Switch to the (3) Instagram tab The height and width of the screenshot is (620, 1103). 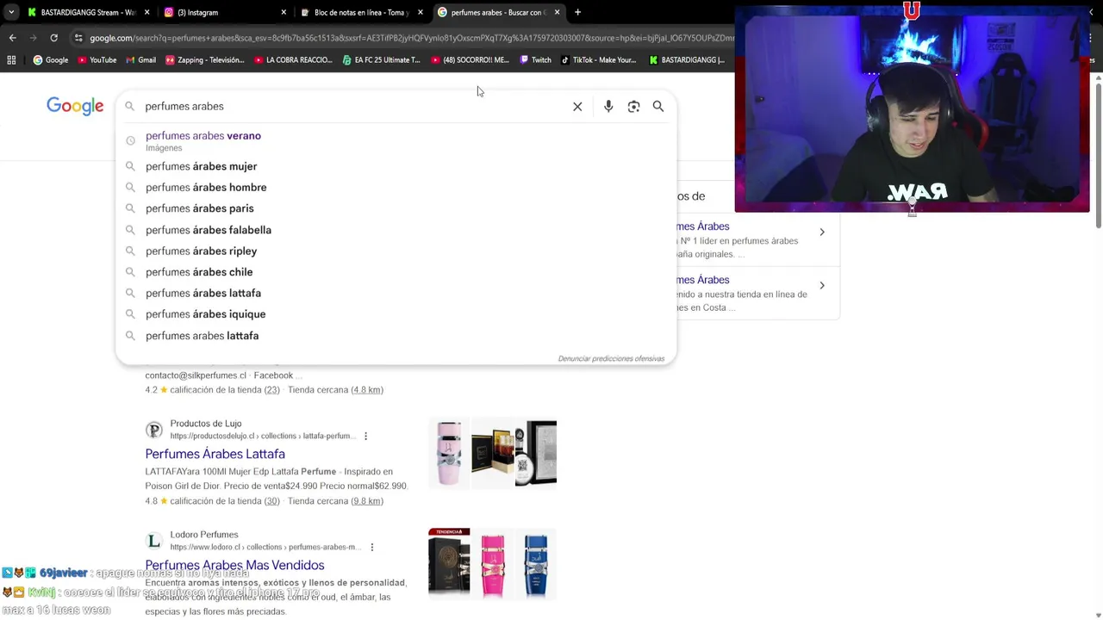[224, 12]
